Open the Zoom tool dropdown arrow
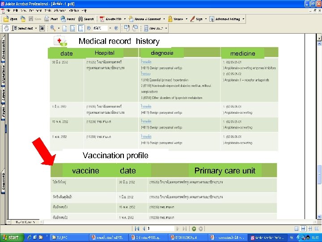 point(59,28)
